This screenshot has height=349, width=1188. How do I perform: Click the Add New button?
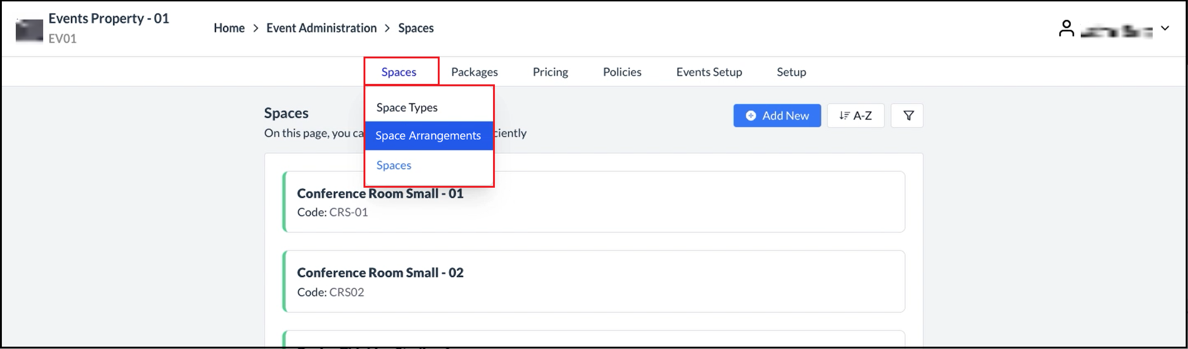pos(777,115)
